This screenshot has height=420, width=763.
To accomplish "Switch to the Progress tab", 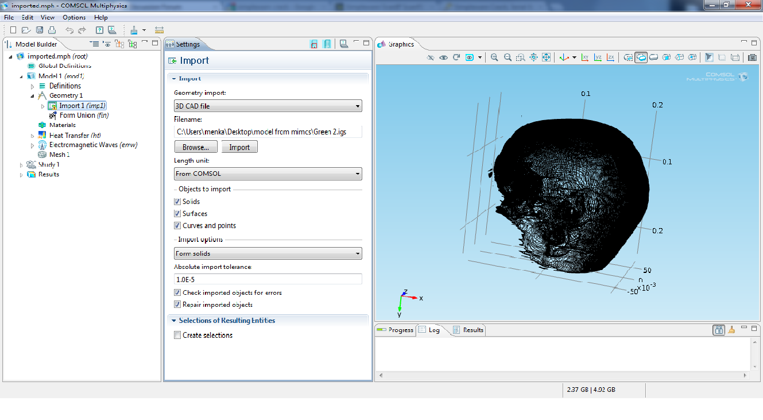I will click(x=396, y=330).
